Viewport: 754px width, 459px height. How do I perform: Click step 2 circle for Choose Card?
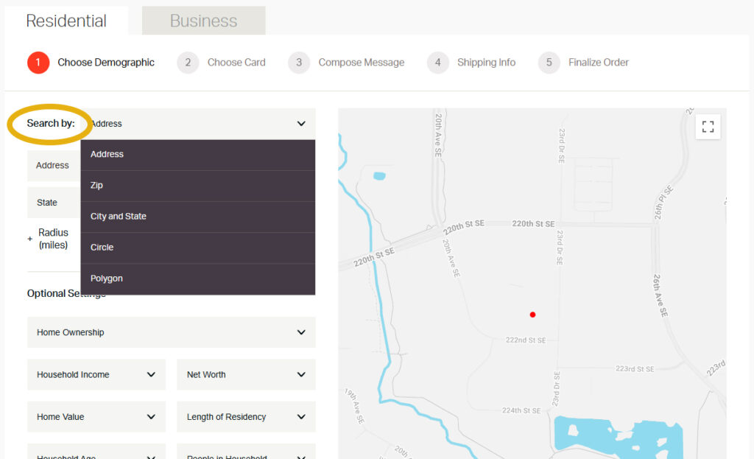pos(188,63)
